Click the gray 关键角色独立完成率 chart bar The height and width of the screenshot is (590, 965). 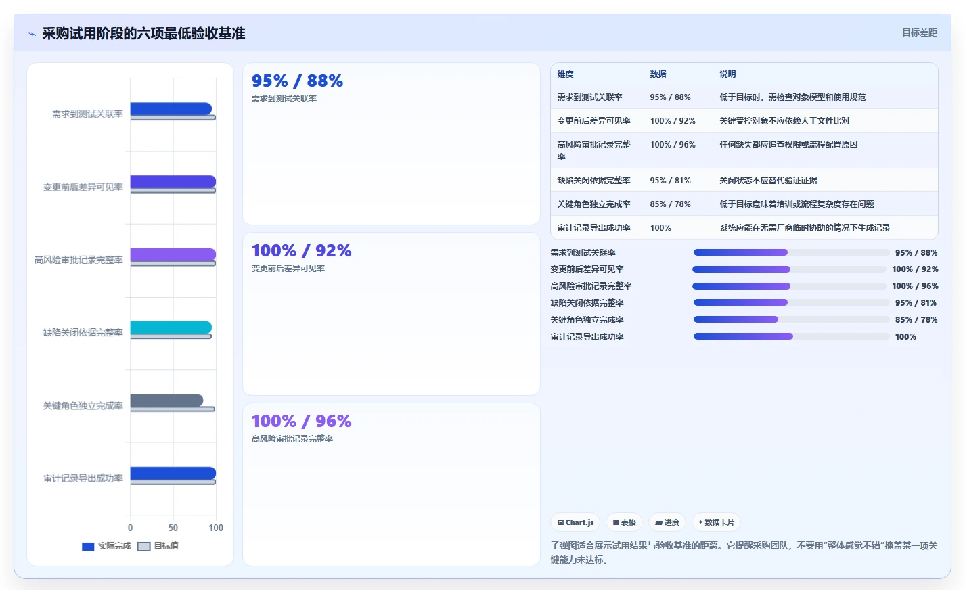coord(166,401)
